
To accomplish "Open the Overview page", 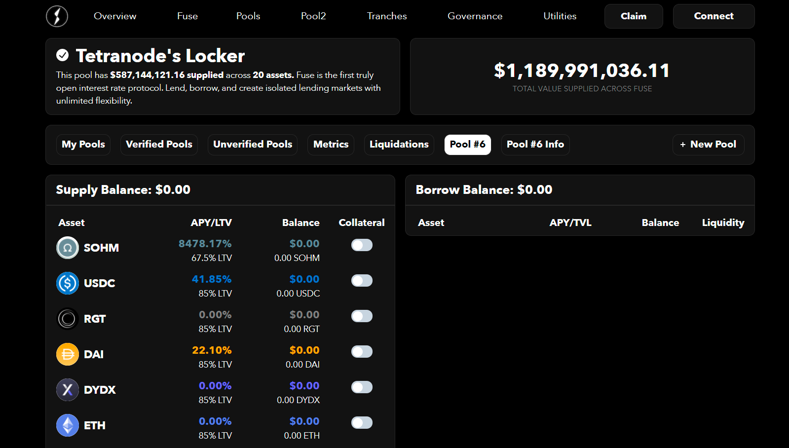I will tap(115, 16).
